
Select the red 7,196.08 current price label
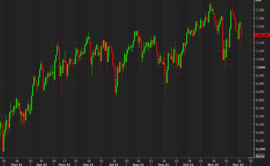[262, 35]
